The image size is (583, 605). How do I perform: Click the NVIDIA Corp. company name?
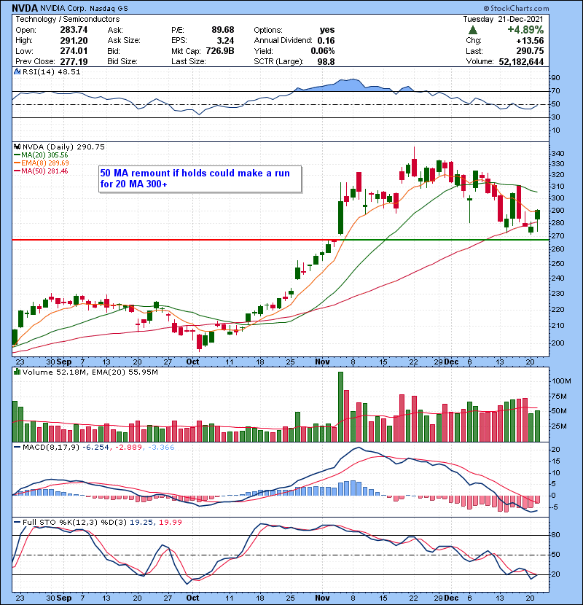pos(63,8)
